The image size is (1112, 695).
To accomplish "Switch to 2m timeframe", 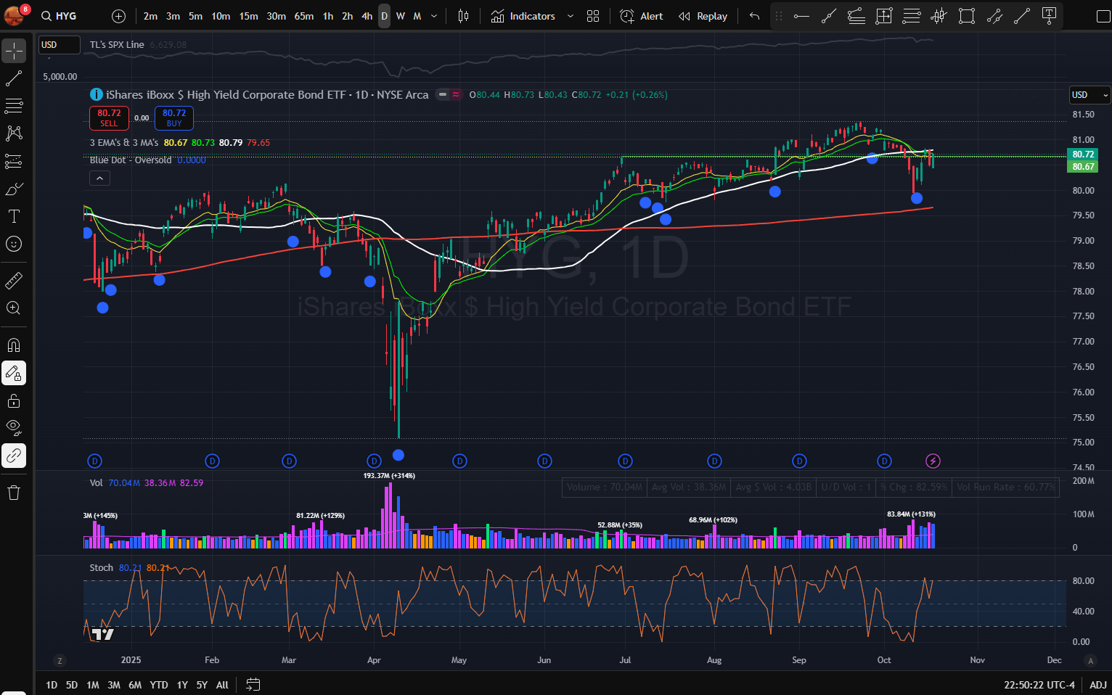I will tap(150, 16).
